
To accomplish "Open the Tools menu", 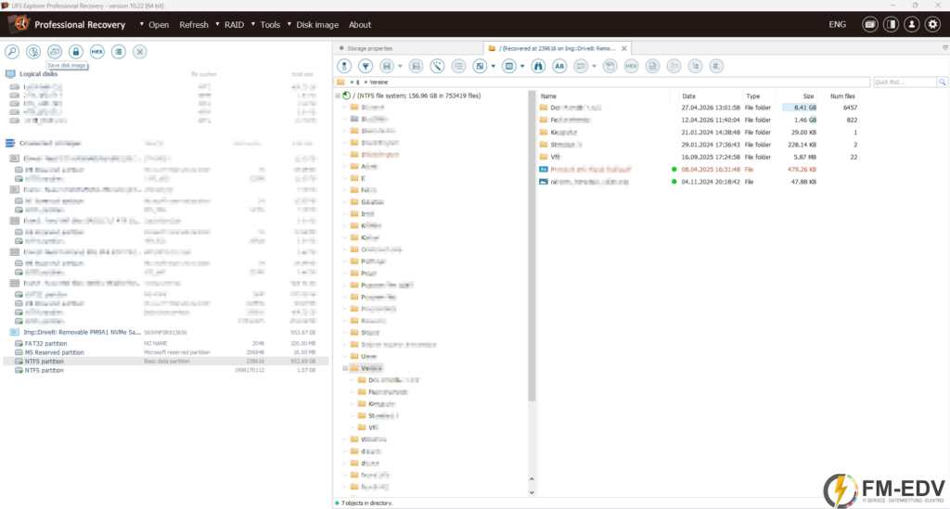I will [270, 25].
